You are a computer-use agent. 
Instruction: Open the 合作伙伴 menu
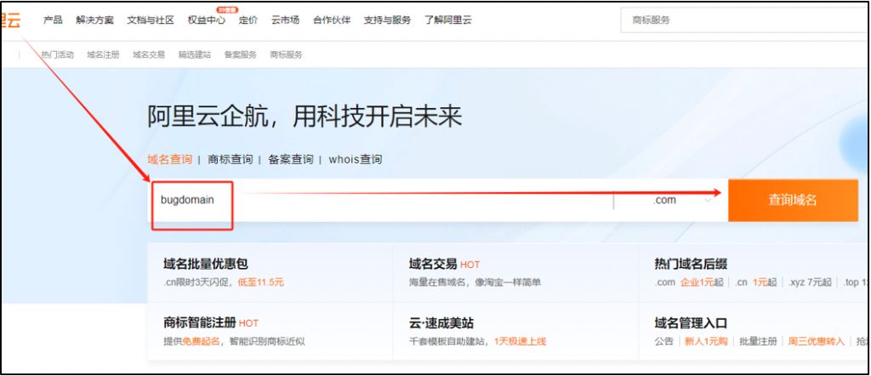click(x=332, y=20)
